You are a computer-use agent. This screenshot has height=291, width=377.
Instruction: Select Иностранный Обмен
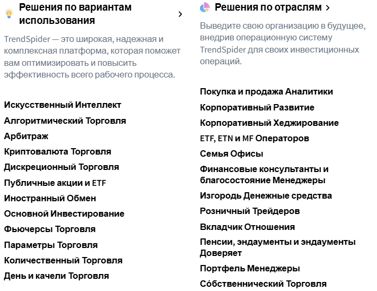point(50,198)
